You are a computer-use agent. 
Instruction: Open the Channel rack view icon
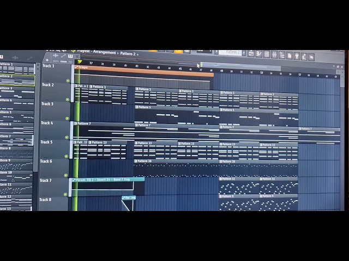click(x=267, y=54)
